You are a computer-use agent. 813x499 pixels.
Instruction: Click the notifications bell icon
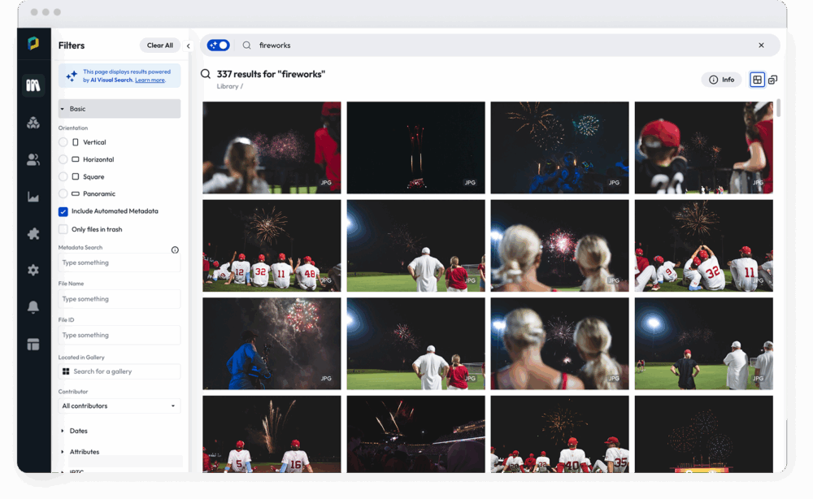pos(33,307)
